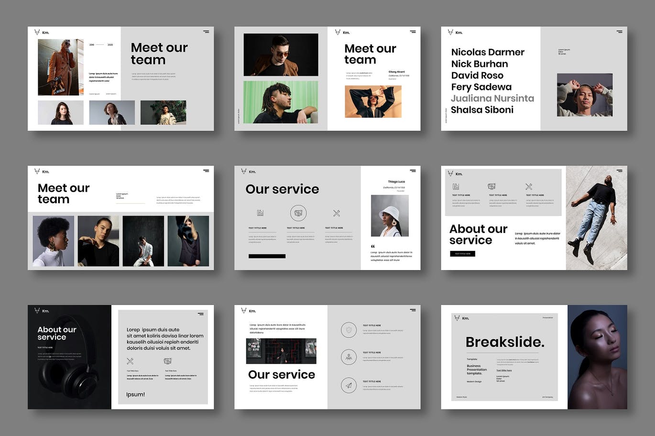
Task: Select the name Jualiana Nursinta in the list
Action: 492,98
